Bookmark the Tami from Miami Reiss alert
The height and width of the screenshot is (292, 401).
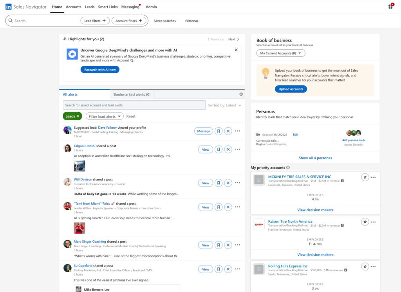point(219,207)
